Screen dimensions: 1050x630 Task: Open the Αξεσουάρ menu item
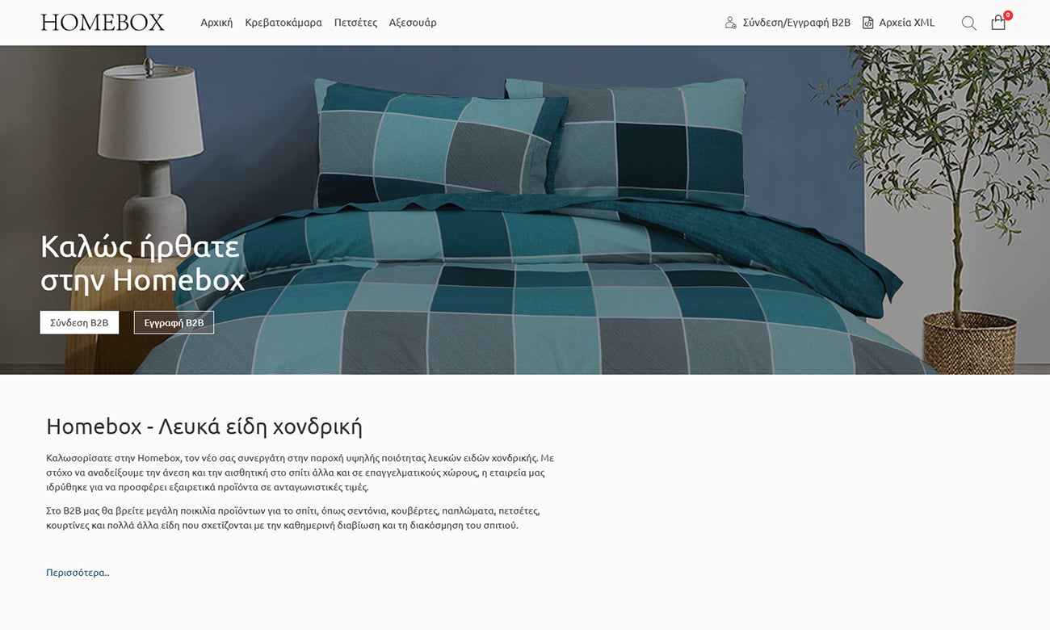click(x=413, y=23)
